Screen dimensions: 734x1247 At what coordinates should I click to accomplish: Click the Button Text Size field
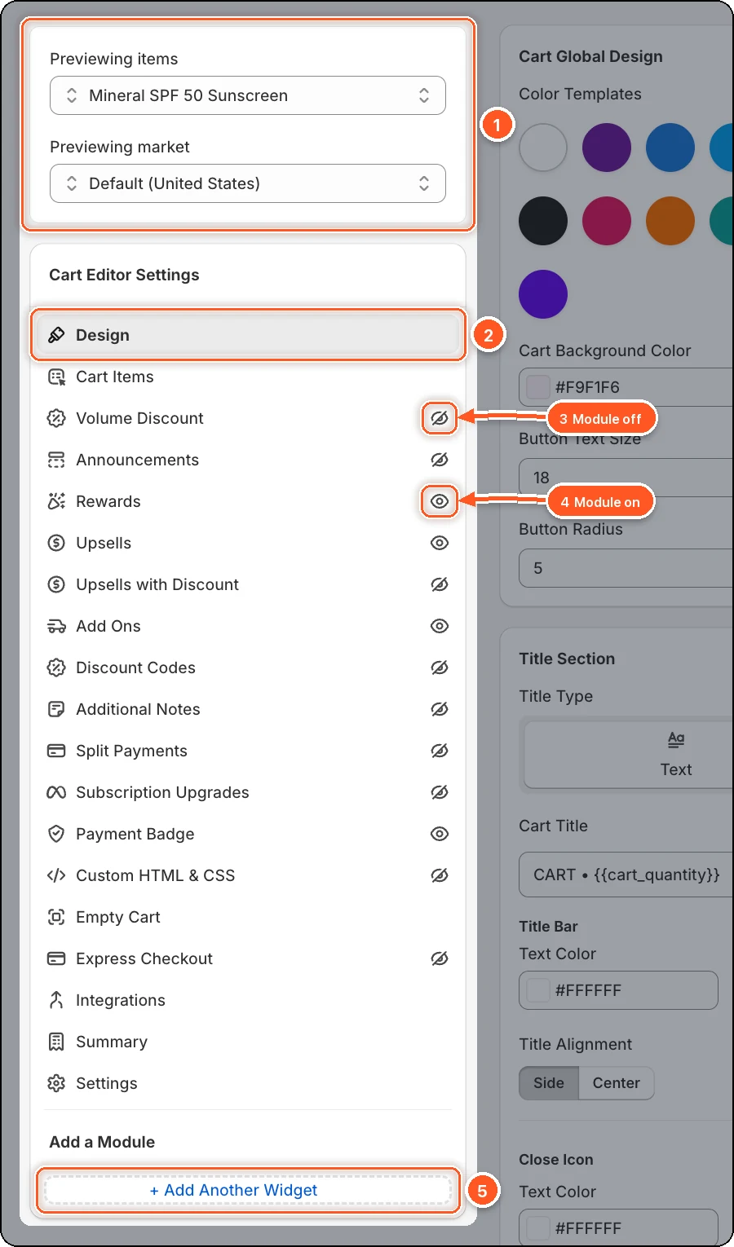click(x=626, y=478)
